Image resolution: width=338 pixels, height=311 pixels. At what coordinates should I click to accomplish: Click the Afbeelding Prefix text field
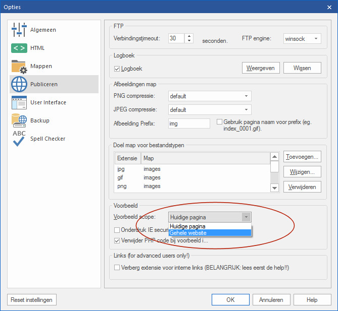coord(188,123)
